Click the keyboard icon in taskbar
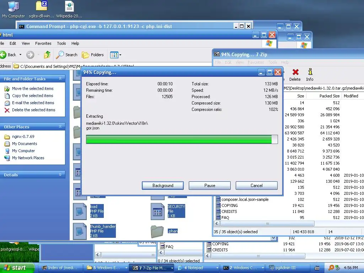This screenshot has width=364, height=273. pyautogui.click(x=317, y=268)
